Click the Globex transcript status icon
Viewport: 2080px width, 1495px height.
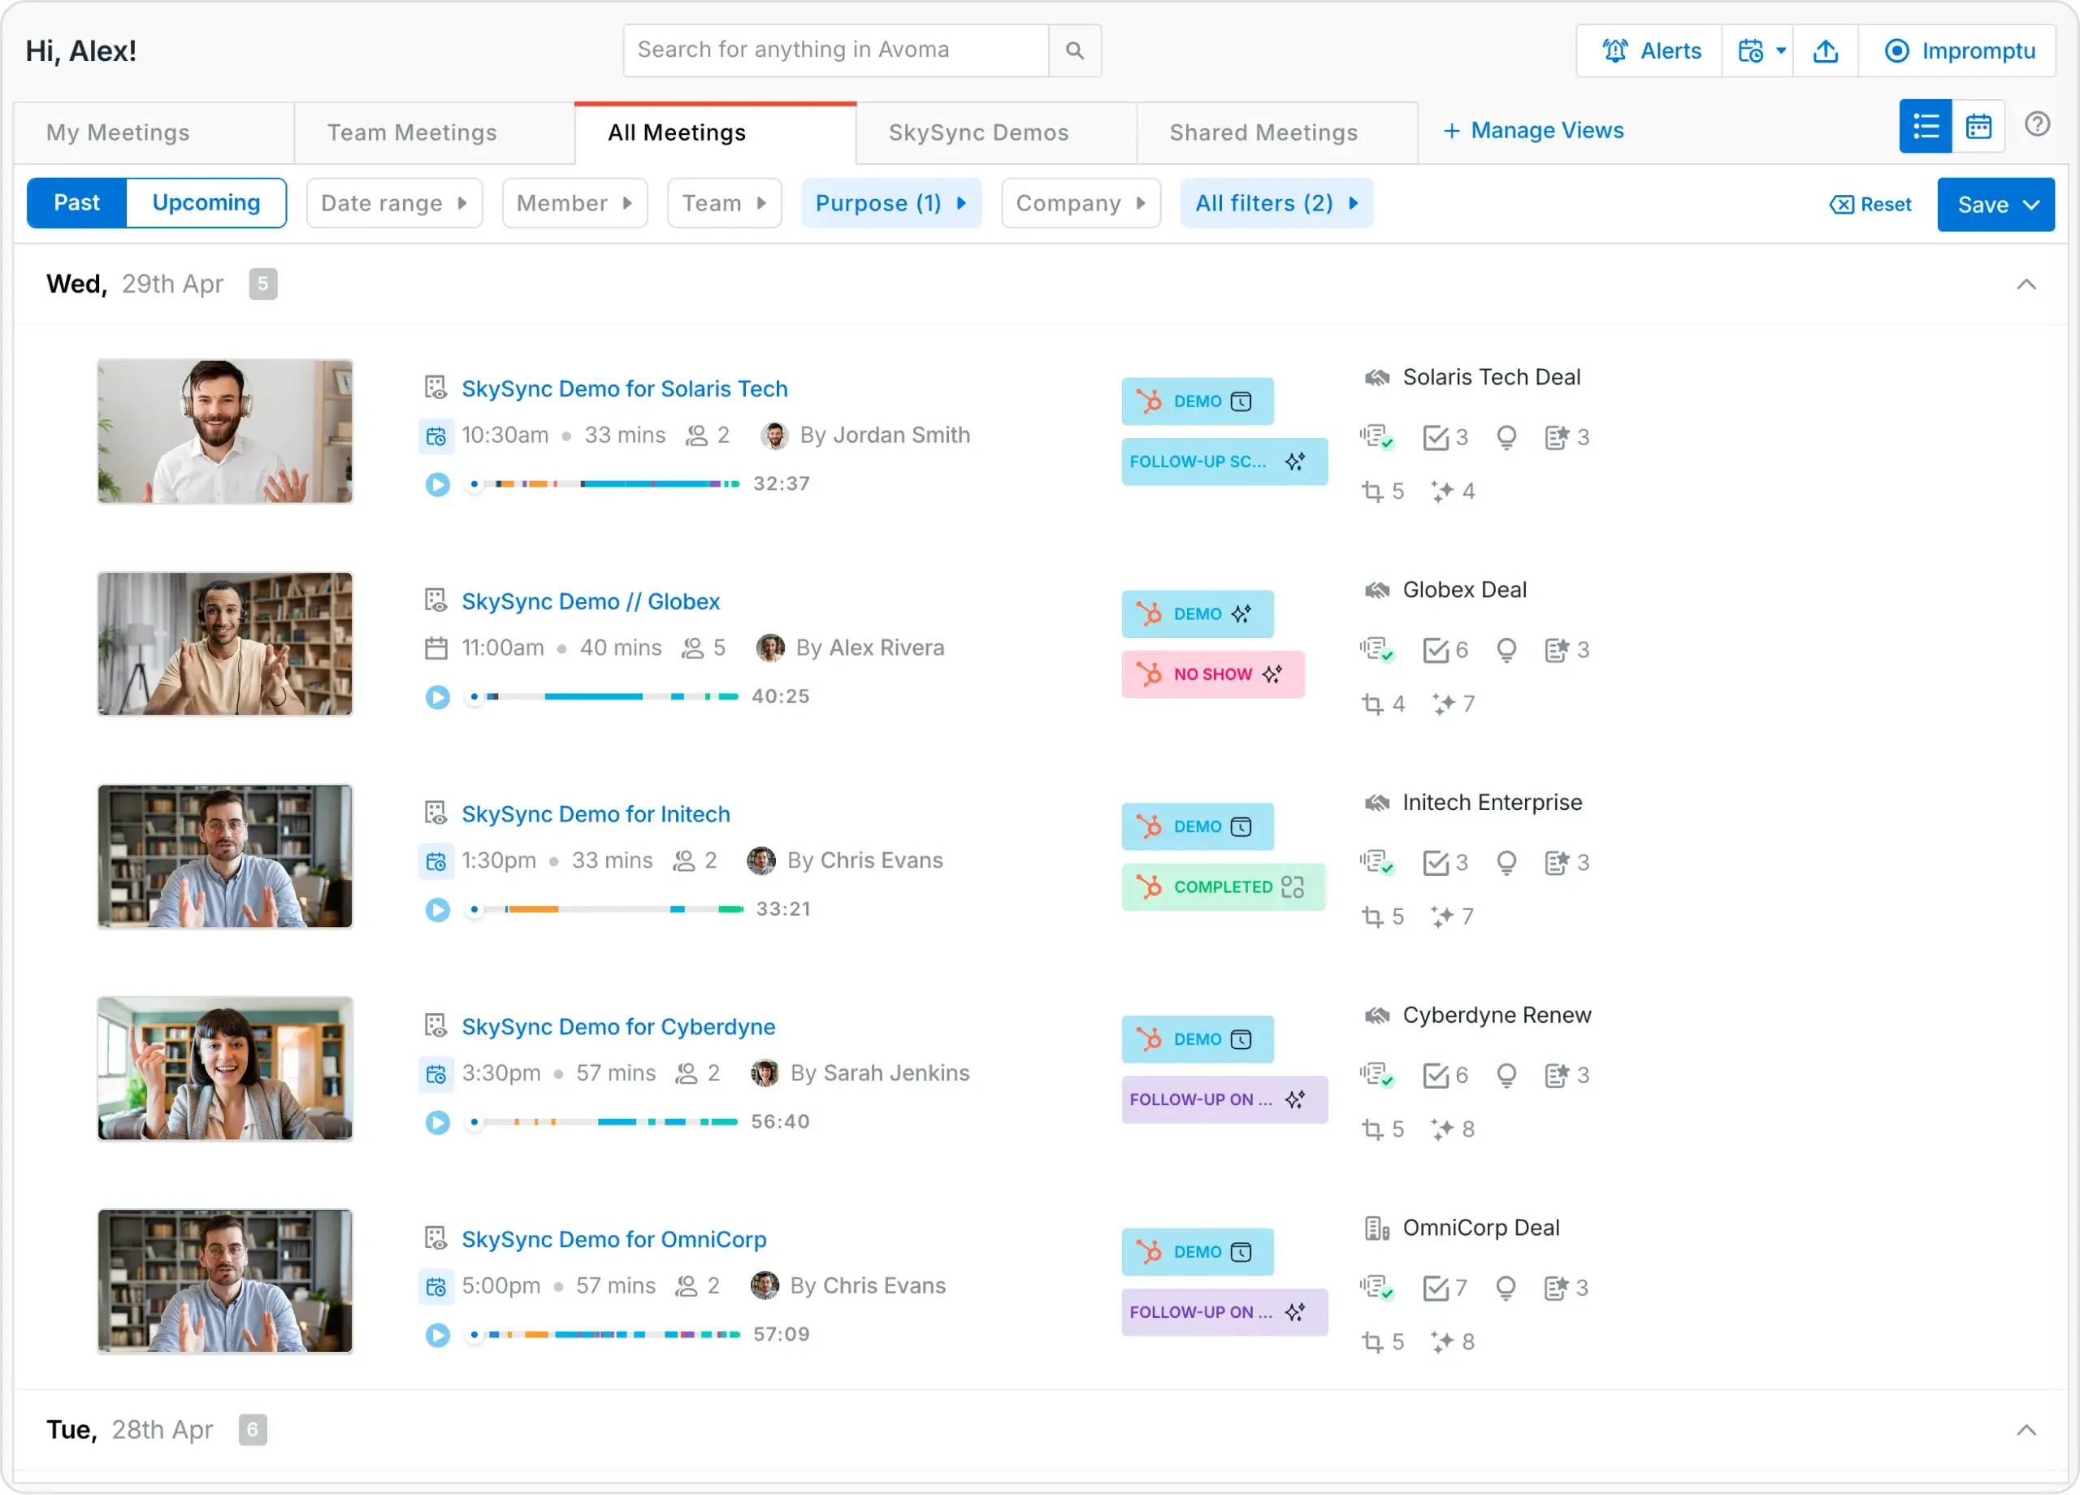pos(1376,649)
